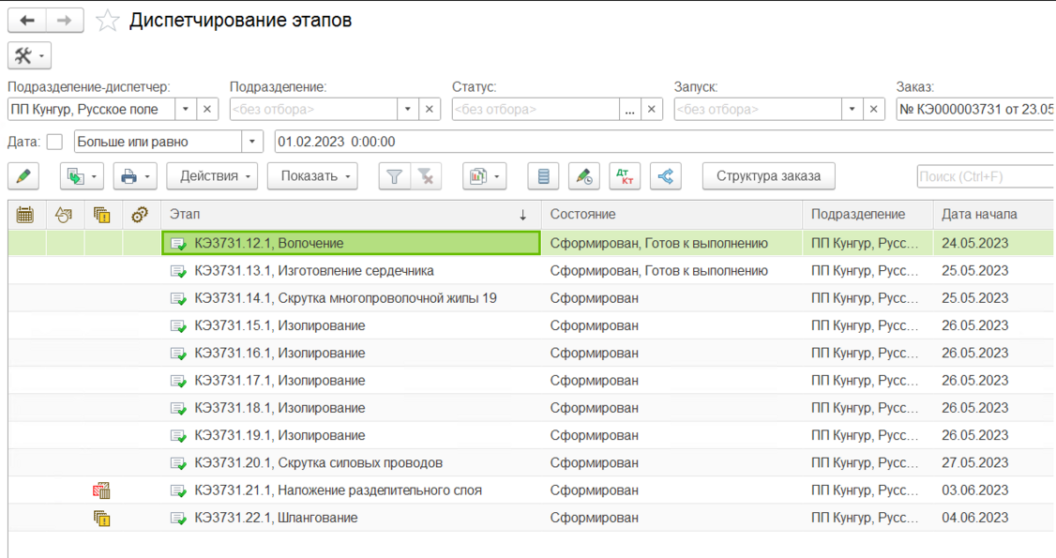Expand the Подразделение filter dropdown arrow

(407, 109)
